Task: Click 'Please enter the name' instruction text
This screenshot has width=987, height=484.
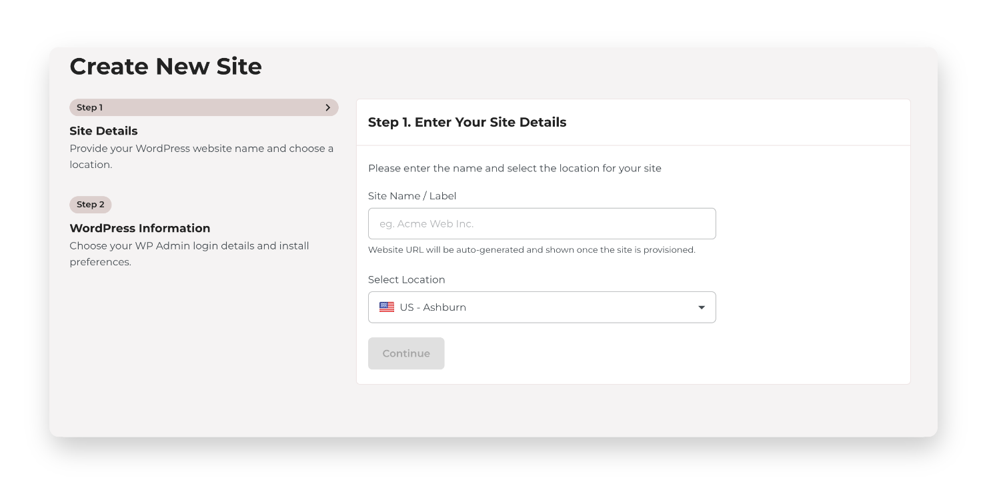Action: (514, 168)
